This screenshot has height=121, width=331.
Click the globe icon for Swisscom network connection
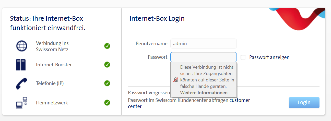[x=21, y=46]
